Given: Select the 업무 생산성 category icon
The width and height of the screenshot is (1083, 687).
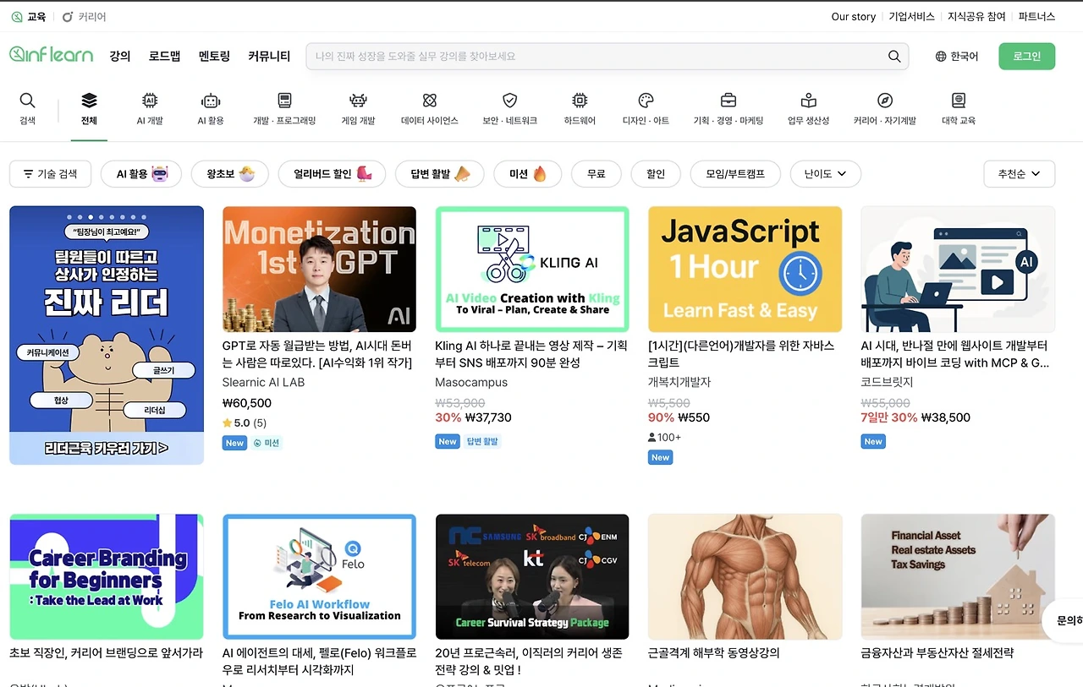Looking at the screenshot, I should pos(809,101).
